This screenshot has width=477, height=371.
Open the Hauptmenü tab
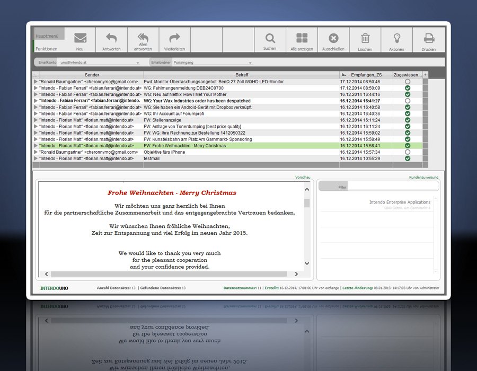[49, 34]
